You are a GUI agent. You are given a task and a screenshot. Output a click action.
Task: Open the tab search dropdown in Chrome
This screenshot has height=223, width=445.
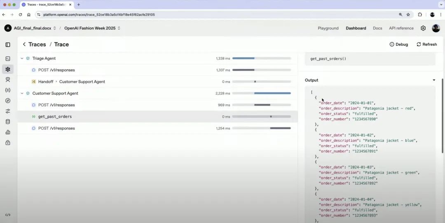[x=441, y=5]
